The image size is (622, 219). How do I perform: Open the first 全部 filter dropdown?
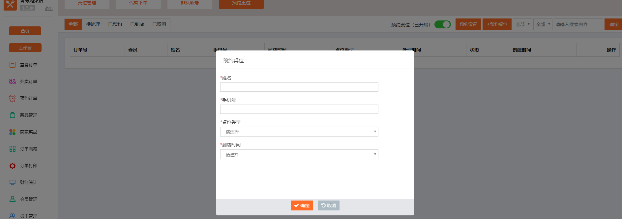tap(522, 24)
